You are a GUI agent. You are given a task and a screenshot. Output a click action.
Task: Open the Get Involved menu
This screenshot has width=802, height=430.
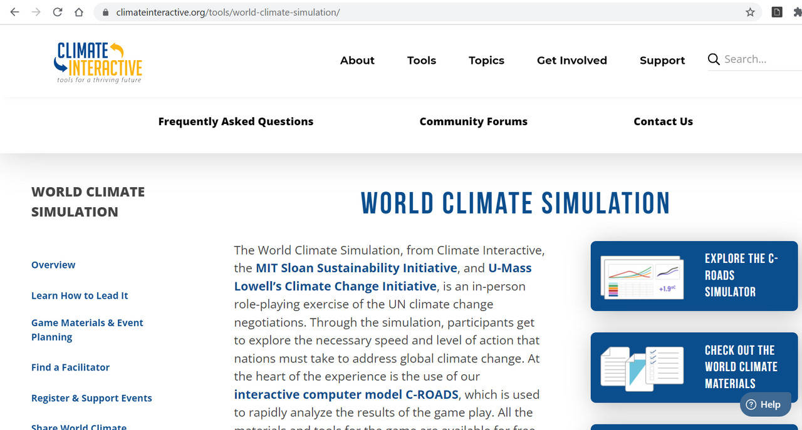tap(571, 60)
